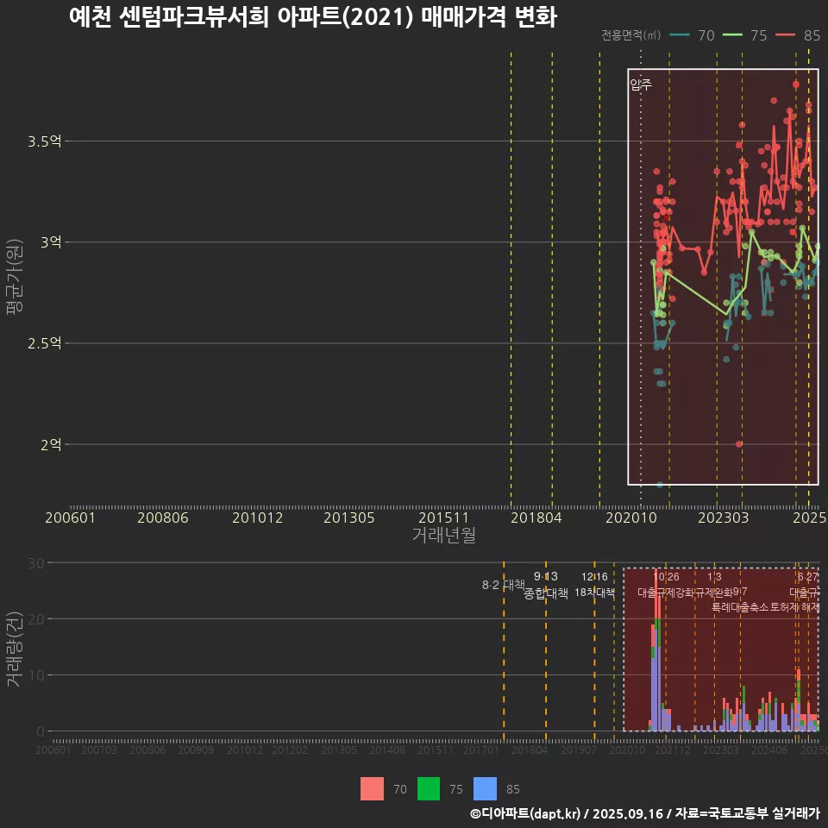The width and height of the screenshot is (828, 828).
Task: Click the 거래량(건) volume axis title
Action: tap(15, 649)
